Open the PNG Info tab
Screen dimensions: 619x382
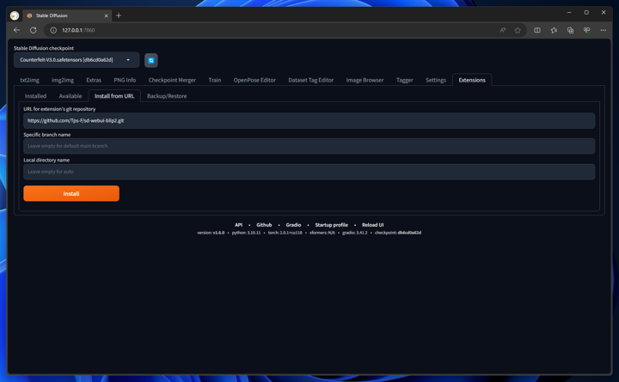(x=125, y=80)
